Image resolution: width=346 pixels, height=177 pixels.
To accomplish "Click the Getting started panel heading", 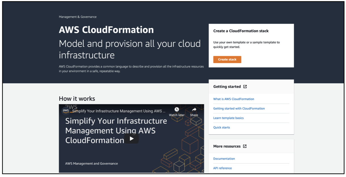I will (x=227, y=87).
